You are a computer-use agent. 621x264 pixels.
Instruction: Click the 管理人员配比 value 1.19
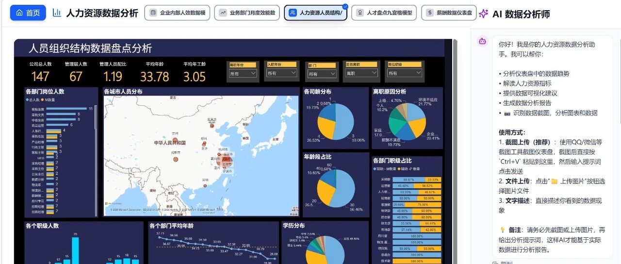click(113, 77)
